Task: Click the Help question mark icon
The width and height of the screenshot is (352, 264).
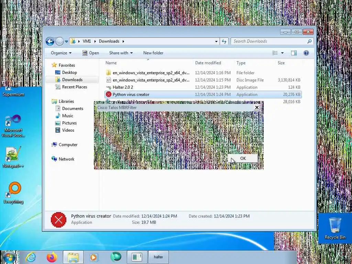Action: [306, 53]
